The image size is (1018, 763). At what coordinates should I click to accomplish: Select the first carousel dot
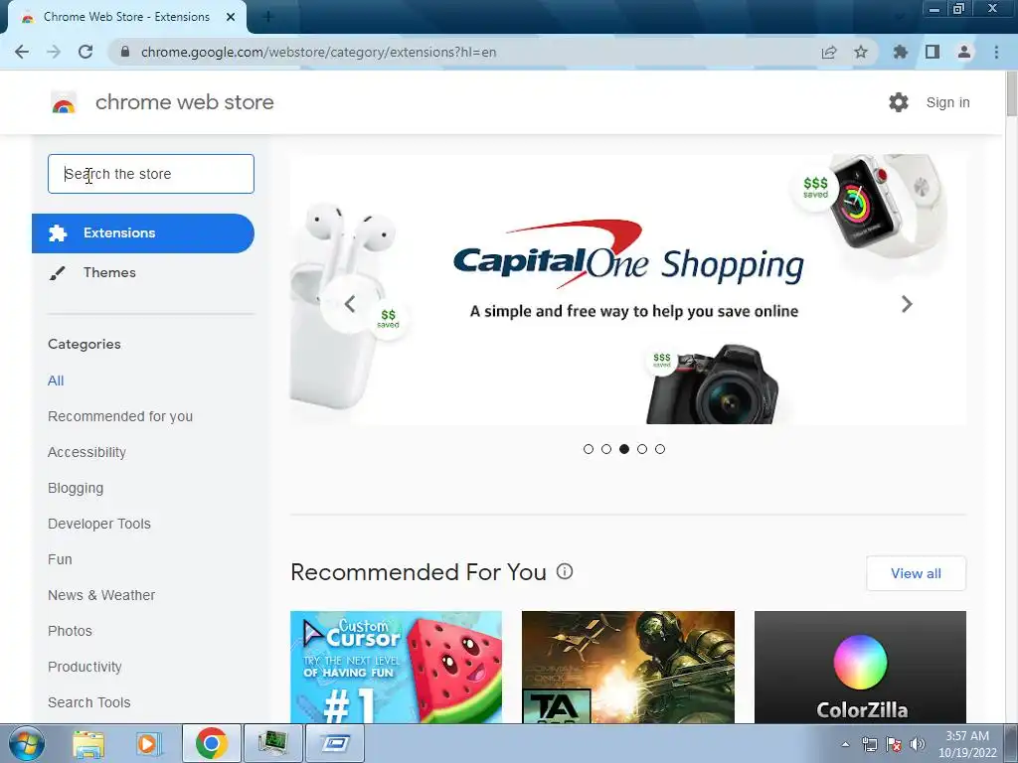pyautogui.click(x=589, y=449)
